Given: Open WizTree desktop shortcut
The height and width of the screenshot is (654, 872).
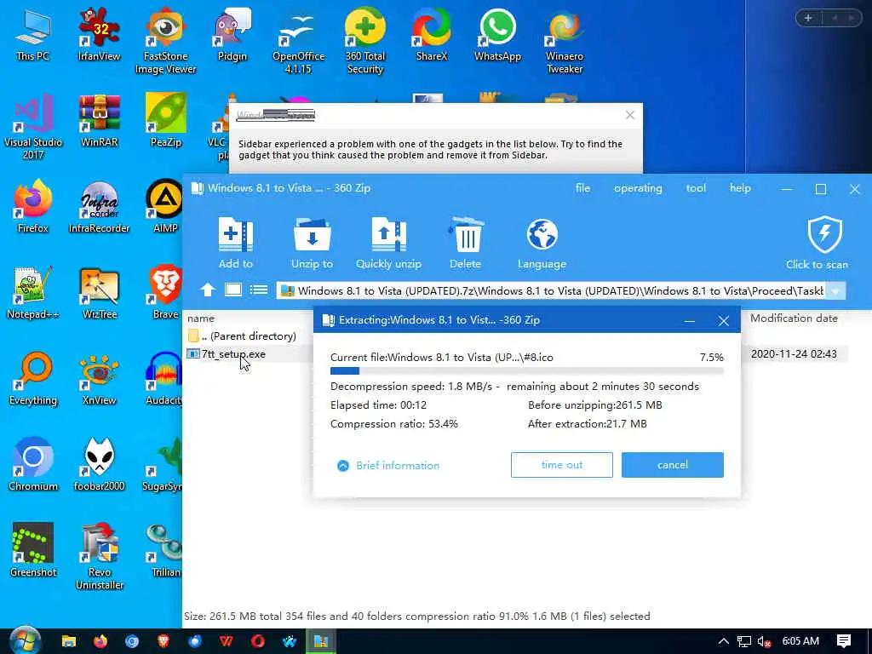Looking at the screenshot, I should point(99,294).
